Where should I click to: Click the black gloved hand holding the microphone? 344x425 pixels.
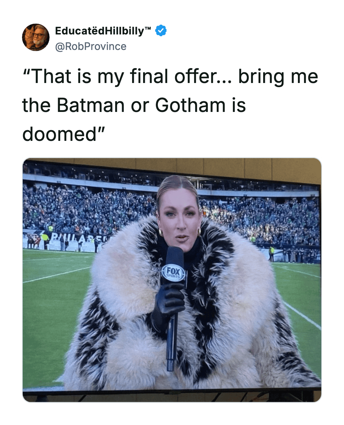169,303
